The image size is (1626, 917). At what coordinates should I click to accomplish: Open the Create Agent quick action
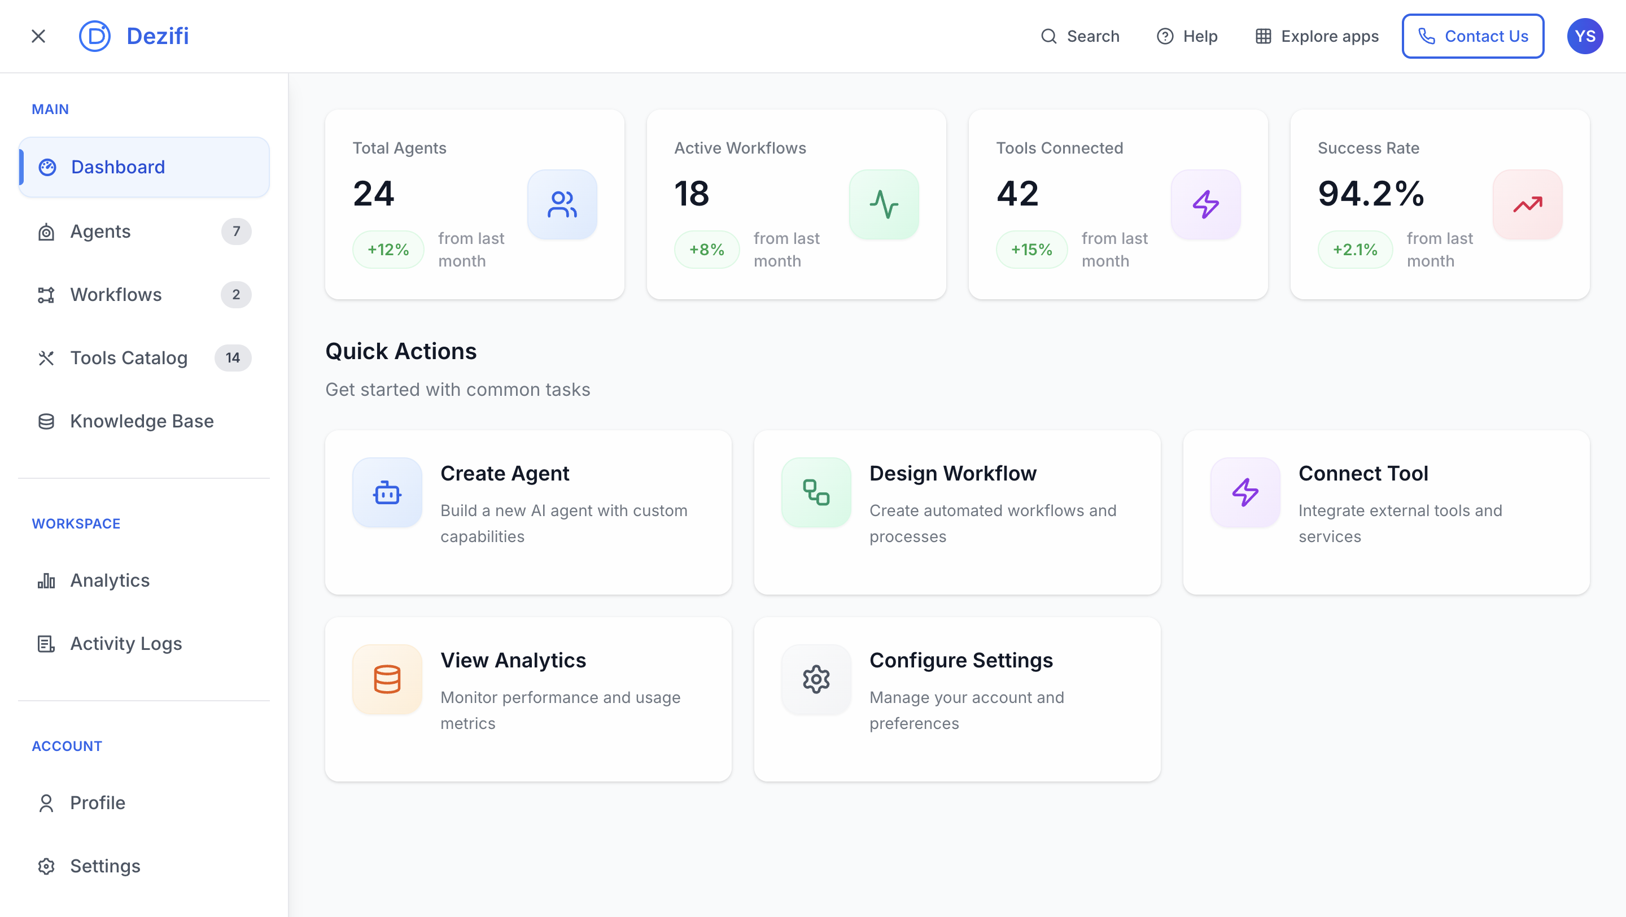(x=528, y=513)
